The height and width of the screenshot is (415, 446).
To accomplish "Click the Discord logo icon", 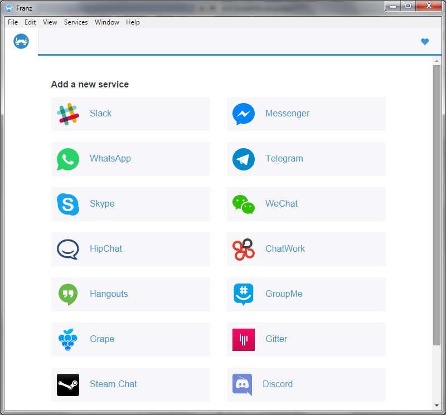I will pyautogui.click(x=243, y=385).
